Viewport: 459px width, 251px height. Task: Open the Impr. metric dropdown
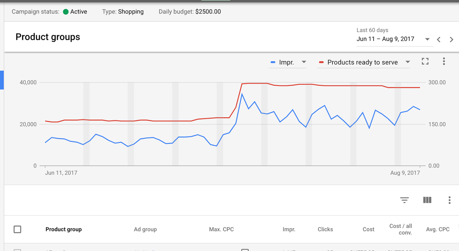[304, 62]
